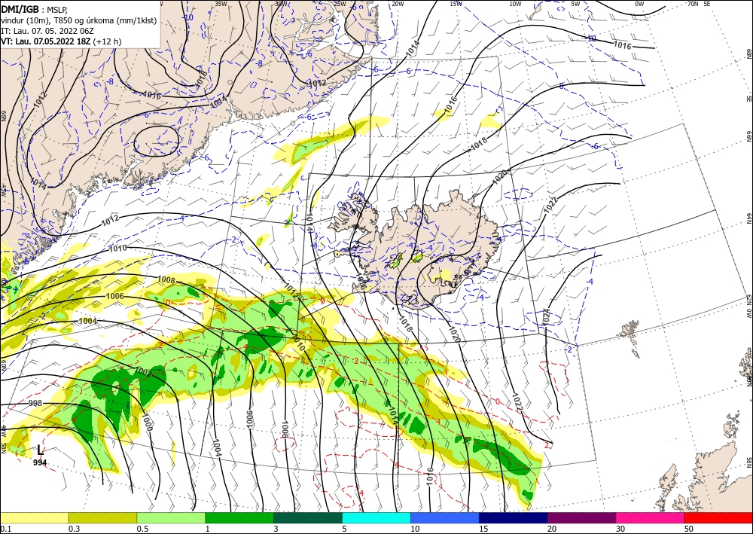Click the 'L' low pressure marker
The image size is (753, 534).
point(40,450)
